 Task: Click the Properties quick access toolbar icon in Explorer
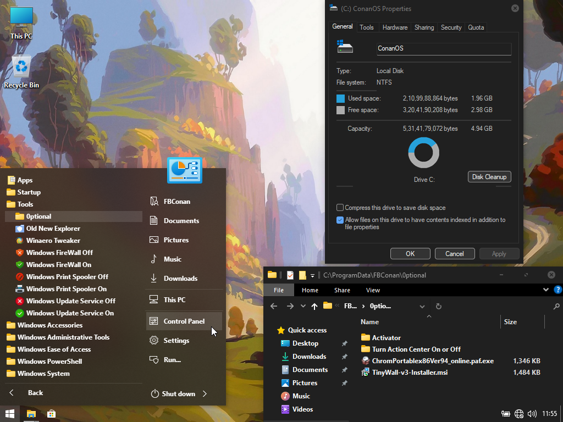290,275
